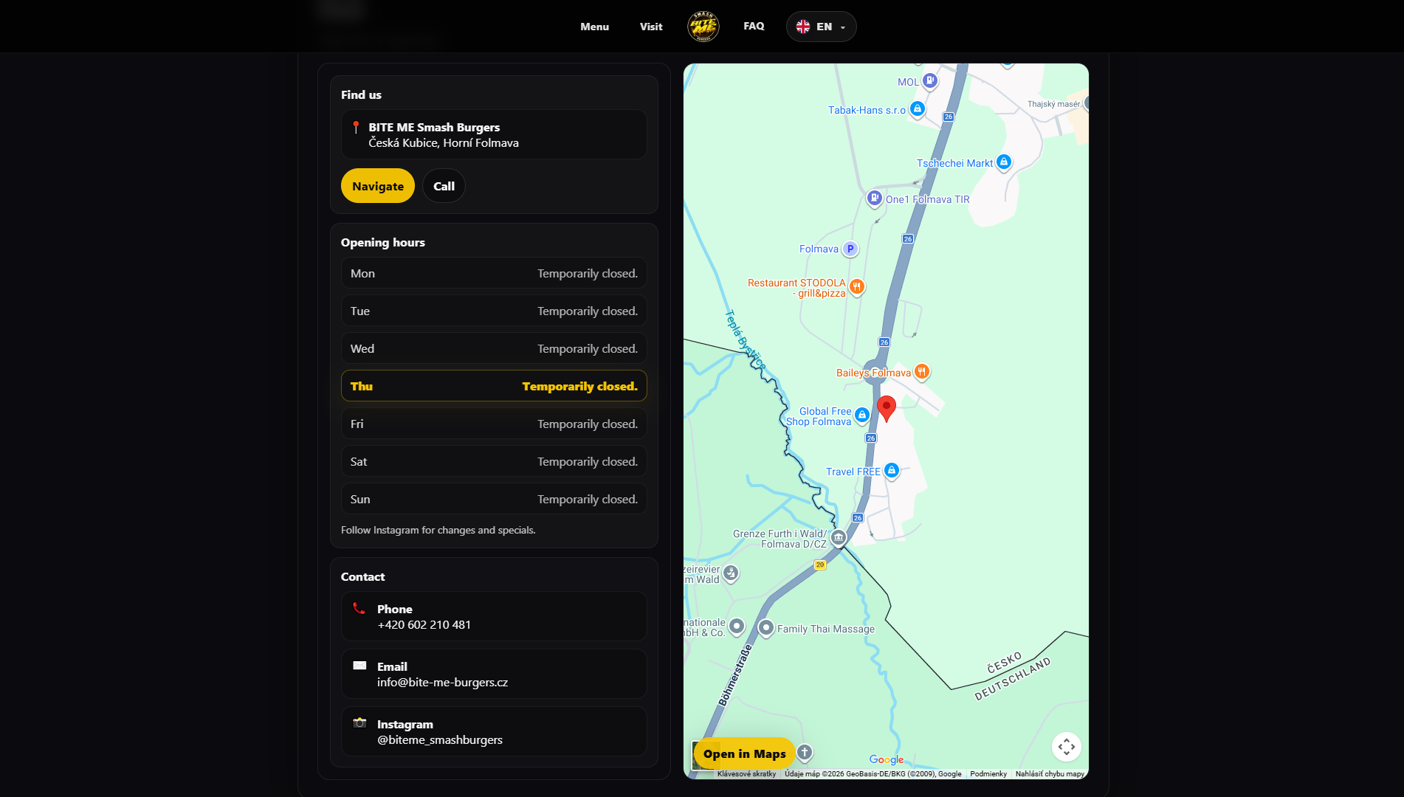The image size is (1404, 797).
Task: Open the EN language dropdown
Action: coord(821,27)
